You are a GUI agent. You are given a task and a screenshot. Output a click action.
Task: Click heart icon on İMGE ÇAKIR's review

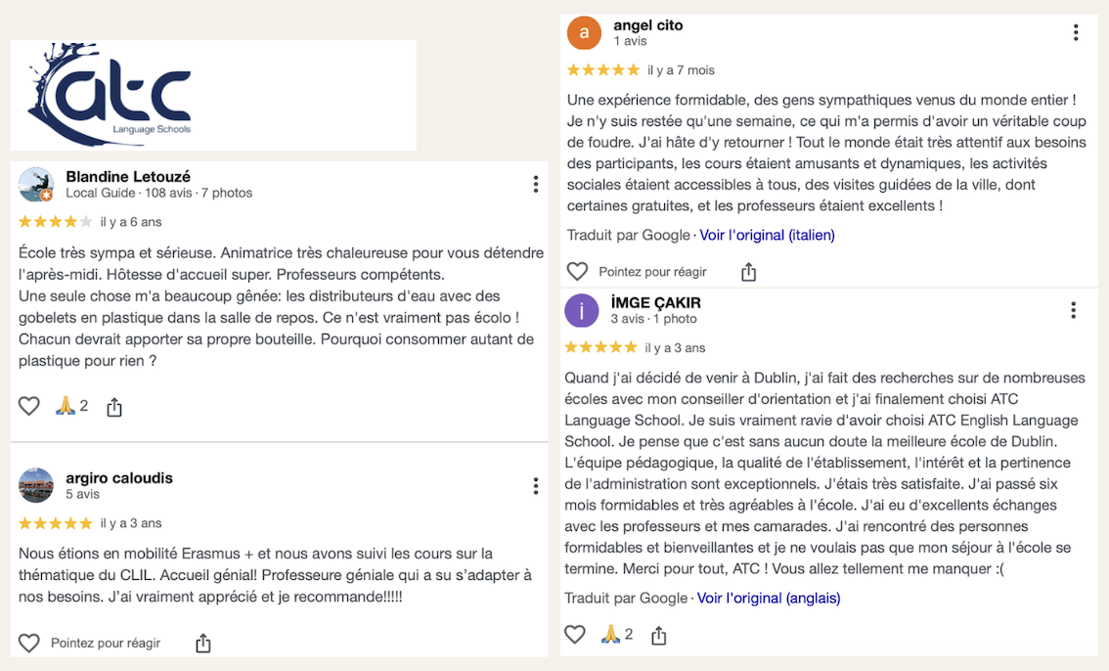tap(575, 635)
